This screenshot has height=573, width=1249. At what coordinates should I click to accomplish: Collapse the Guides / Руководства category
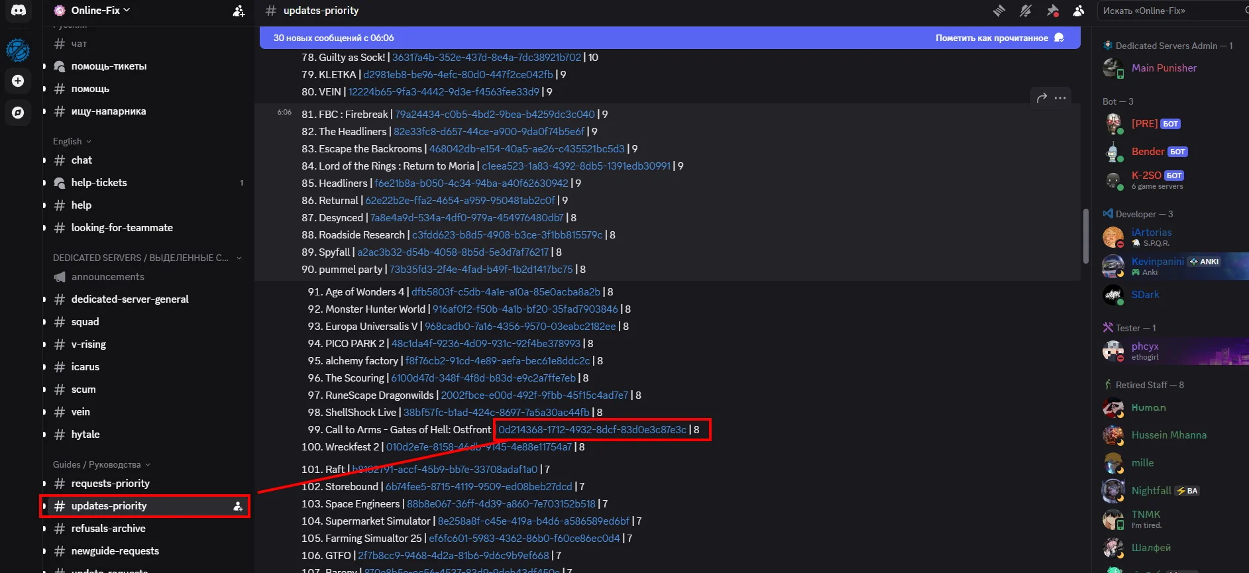tap(101, 464)
